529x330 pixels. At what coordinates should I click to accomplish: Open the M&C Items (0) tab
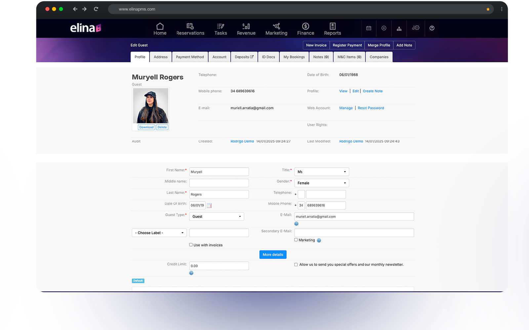[x=349, y=57]
